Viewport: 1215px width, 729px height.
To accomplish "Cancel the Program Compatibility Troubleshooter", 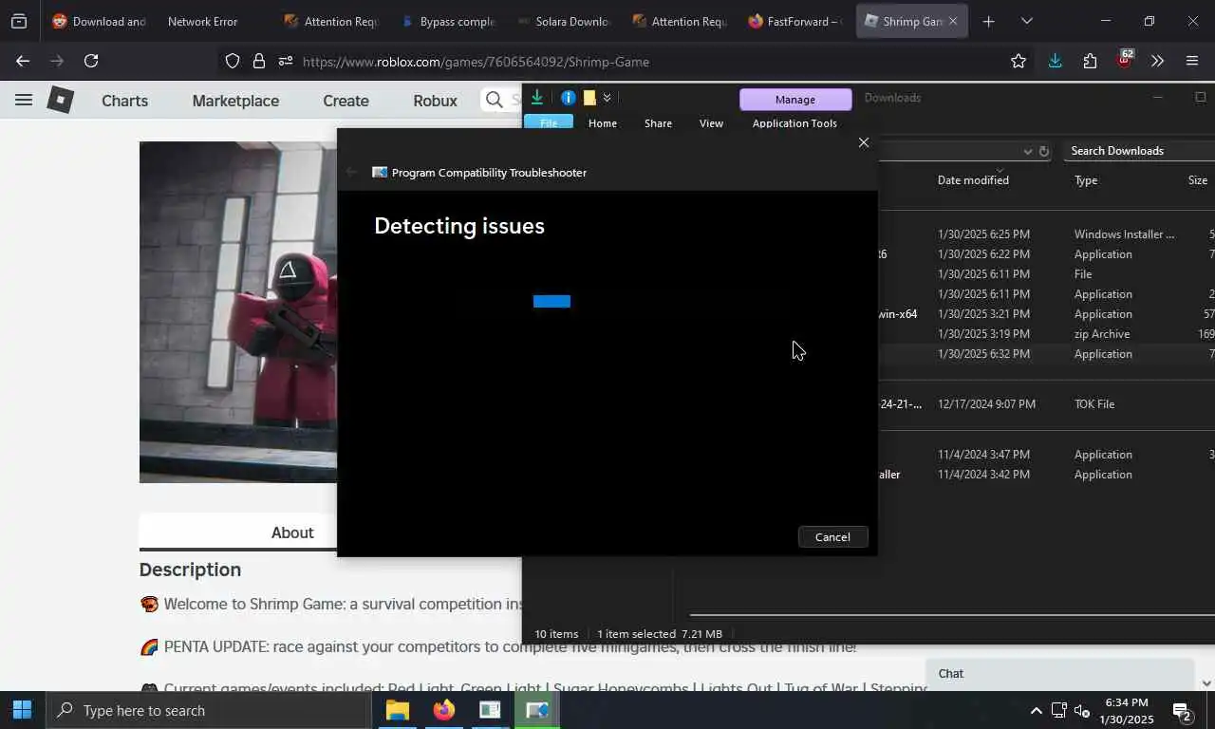I will point(832,537).
